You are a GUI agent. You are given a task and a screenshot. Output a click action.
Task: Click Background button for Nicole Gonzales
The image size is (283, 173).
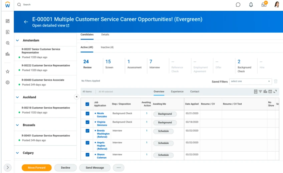coord(165,114)
